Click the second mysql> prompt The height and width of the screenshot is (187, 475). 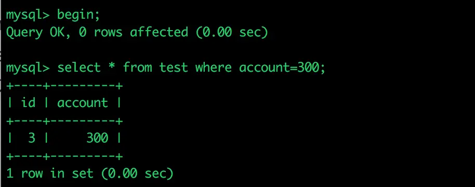pyautogui.click(x=28, y=68)
